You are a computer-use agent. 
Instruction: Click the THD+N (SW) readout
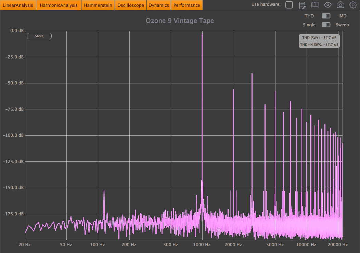[319, 44]
